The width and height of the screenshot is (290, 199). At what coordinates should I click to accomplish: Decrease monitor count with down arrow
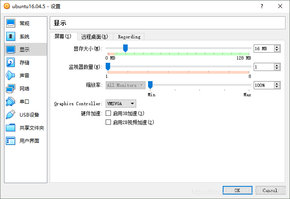pyautogui.click(x=277, y=69)
